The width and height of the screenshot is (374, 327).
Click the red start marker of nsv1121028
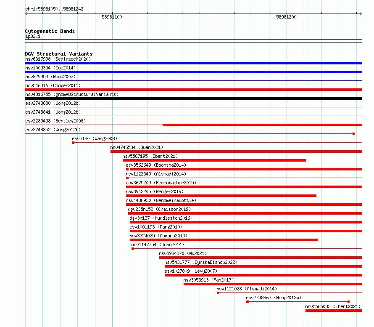tap(218, 293)
